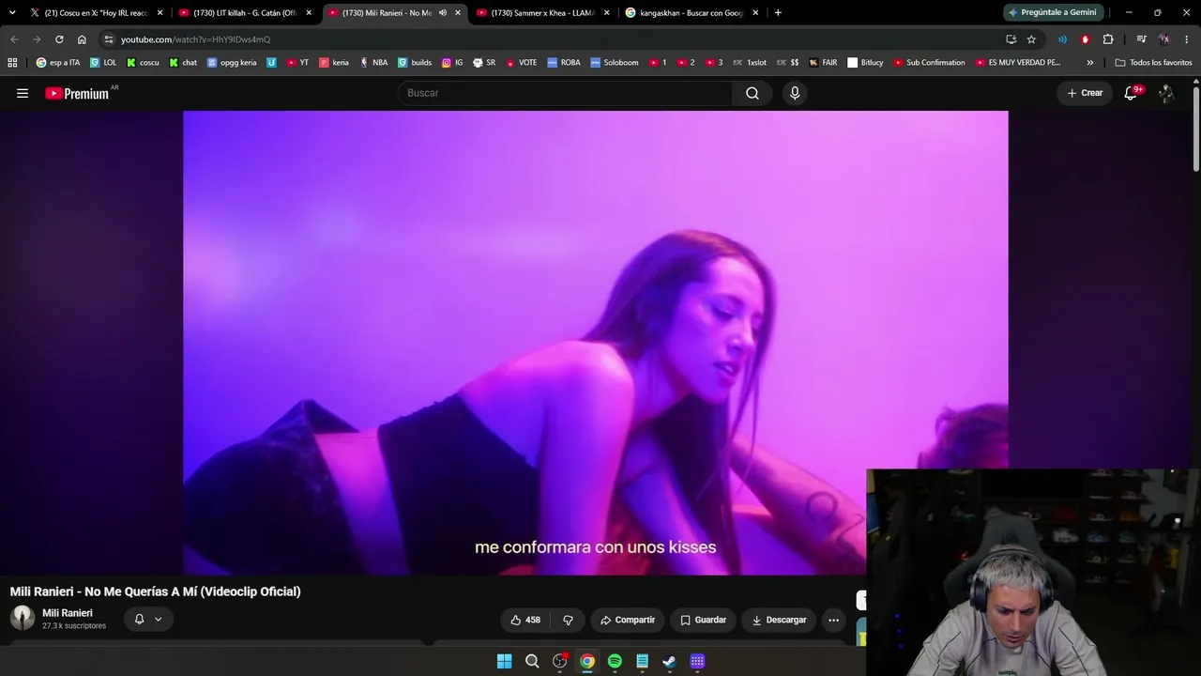Image resolution: width=1201 pixels, height=676 pixels.
Task: Open Steam from the taskbar
Action: (x=669, y=661)
